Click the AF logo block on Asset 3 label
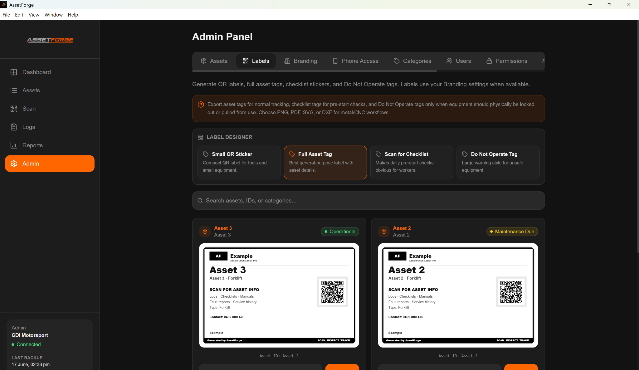The height and width of the screenshot is (370, 639). pyautogui.click(x=218, y=256)
